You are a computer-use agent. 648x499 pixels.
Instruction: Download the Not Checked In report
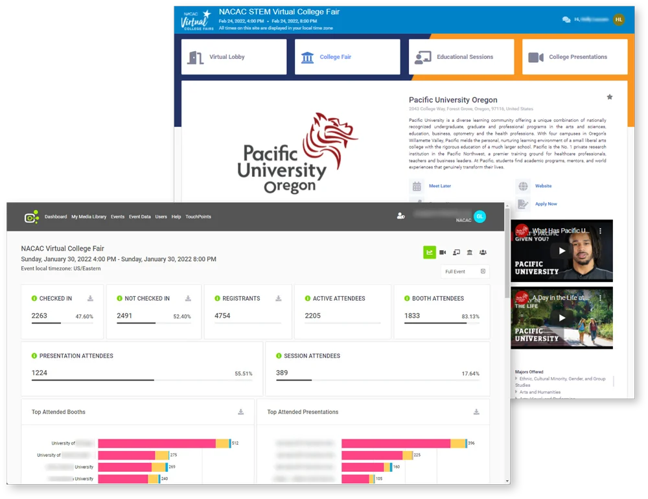click(x=188, y=298)
